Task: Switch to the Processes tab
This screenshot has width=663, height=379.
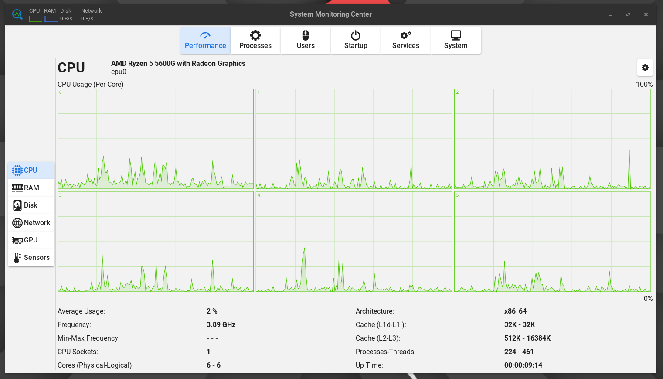Action: (255, 40)
